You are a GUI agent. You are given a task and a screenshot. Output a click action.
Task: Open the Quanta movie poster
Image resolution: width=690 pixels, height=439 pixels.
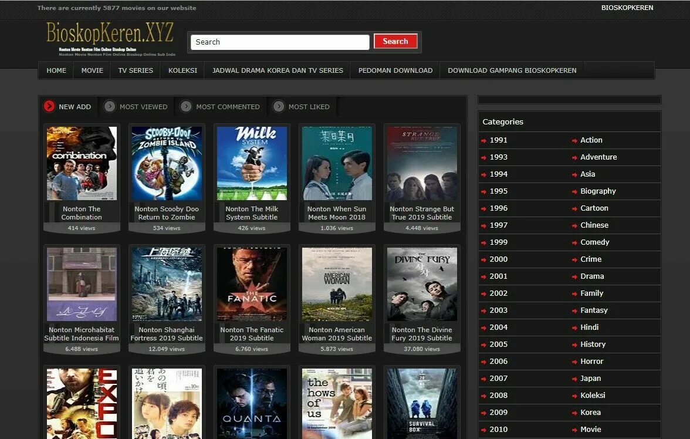(x=252, y=403)
